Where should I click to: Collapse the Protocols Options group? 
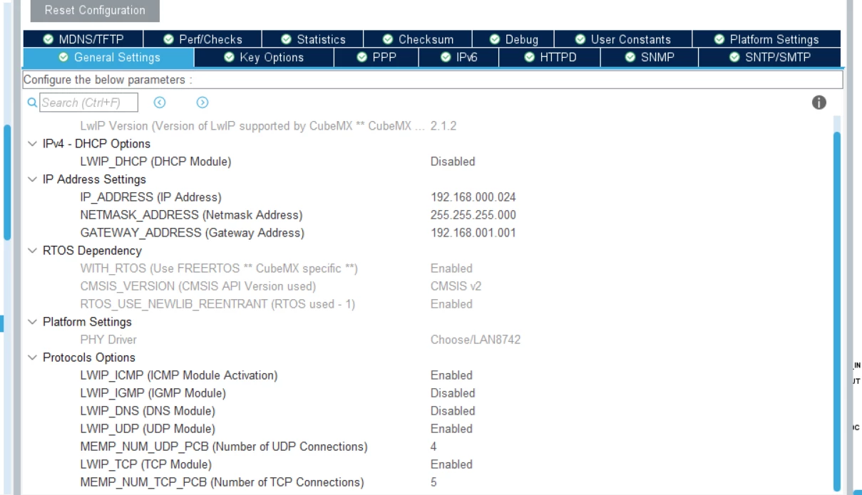pyautogui.click(x=31, y=358)
